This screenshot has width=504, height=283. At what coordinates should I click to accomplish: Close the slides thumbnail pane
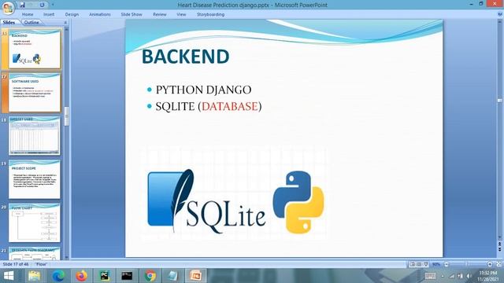65,23
